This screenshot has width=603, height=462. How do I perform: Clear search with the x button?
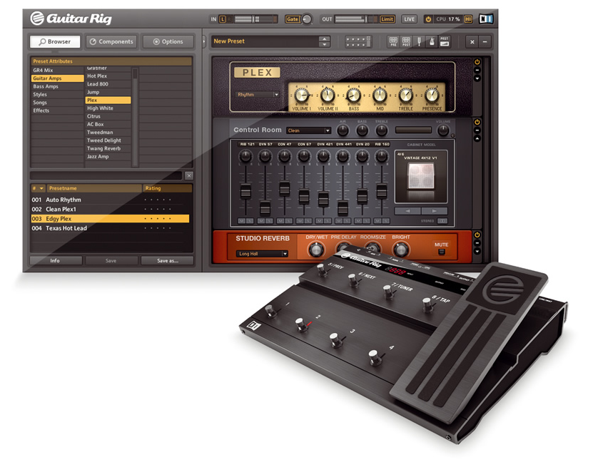pyautogui.click(x=189, y=175)
